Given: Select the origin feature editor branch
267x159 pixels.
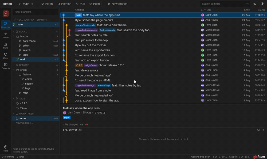Looking at the screenshot, I should coord(36,79).
